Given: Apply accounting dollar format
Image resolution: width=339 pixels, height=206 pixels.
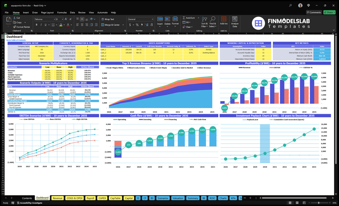Looking at the screenshot, I should coord(130,25).
